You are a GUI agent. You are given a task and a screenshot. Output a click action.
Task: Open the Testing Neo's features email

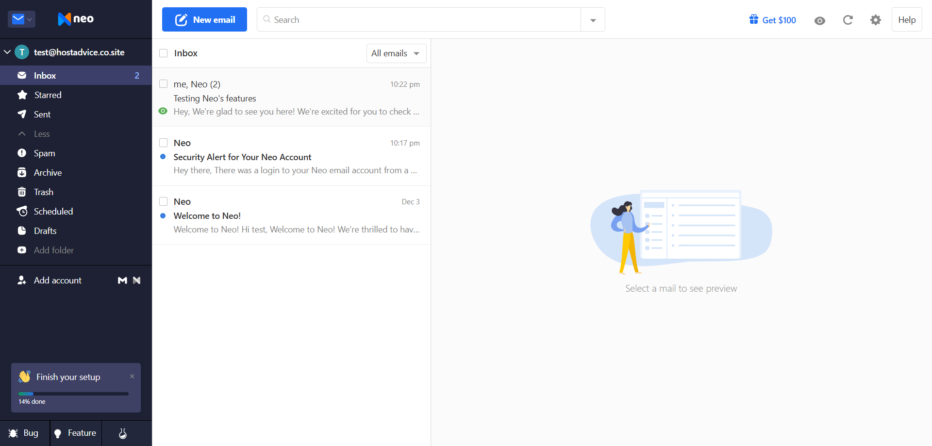click(x=292, y=98)
